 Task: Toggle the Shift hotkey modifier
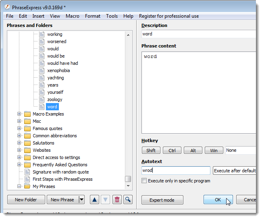151,151
